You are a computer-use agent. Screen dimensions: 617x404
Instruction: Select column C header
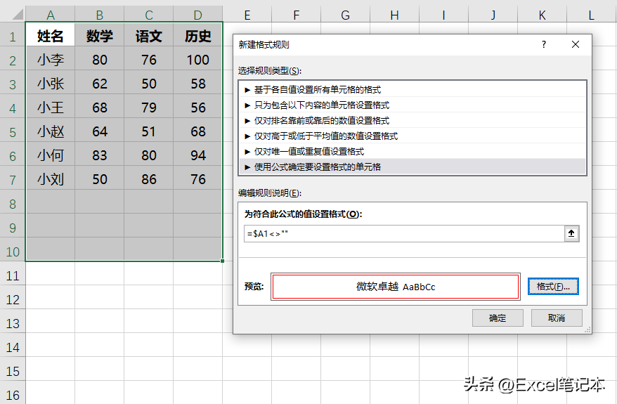[149, 15]
